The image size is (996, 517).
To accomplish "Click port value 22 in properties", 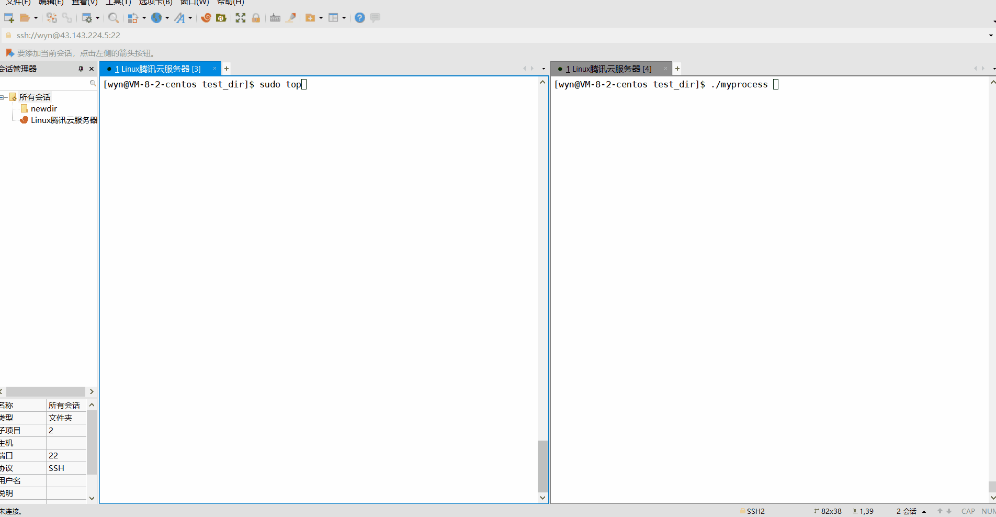I will tap(66, 455).
